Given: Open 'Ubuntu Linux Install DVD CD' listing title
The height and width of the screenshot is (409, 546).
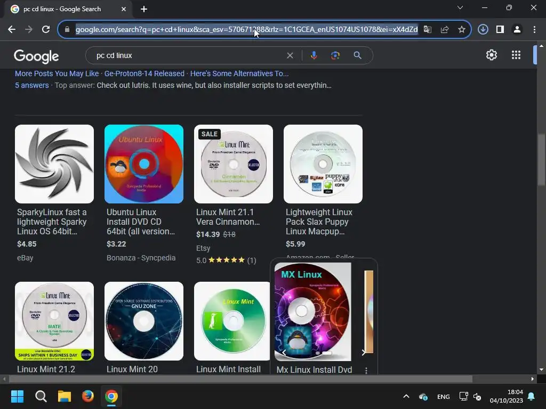Looking at the screenshot, I should [x=141, y=222].
